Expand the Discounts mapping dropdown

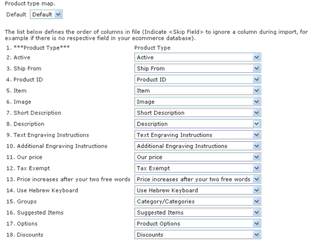[x=197, y=235]
